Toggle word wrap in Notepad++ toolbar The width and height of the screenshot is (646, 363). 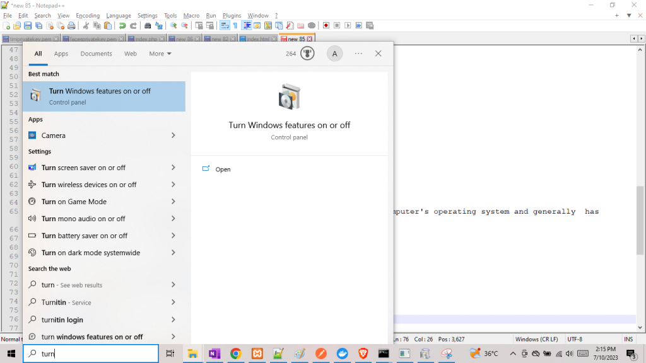pyautogui.click(x=225, y=26)
